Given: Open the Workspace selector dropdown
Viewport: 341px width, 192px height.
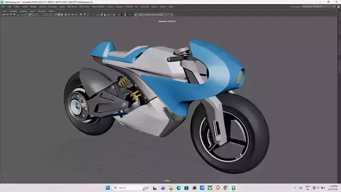Looking at the screenshot, I should click(x=319, y=7).
